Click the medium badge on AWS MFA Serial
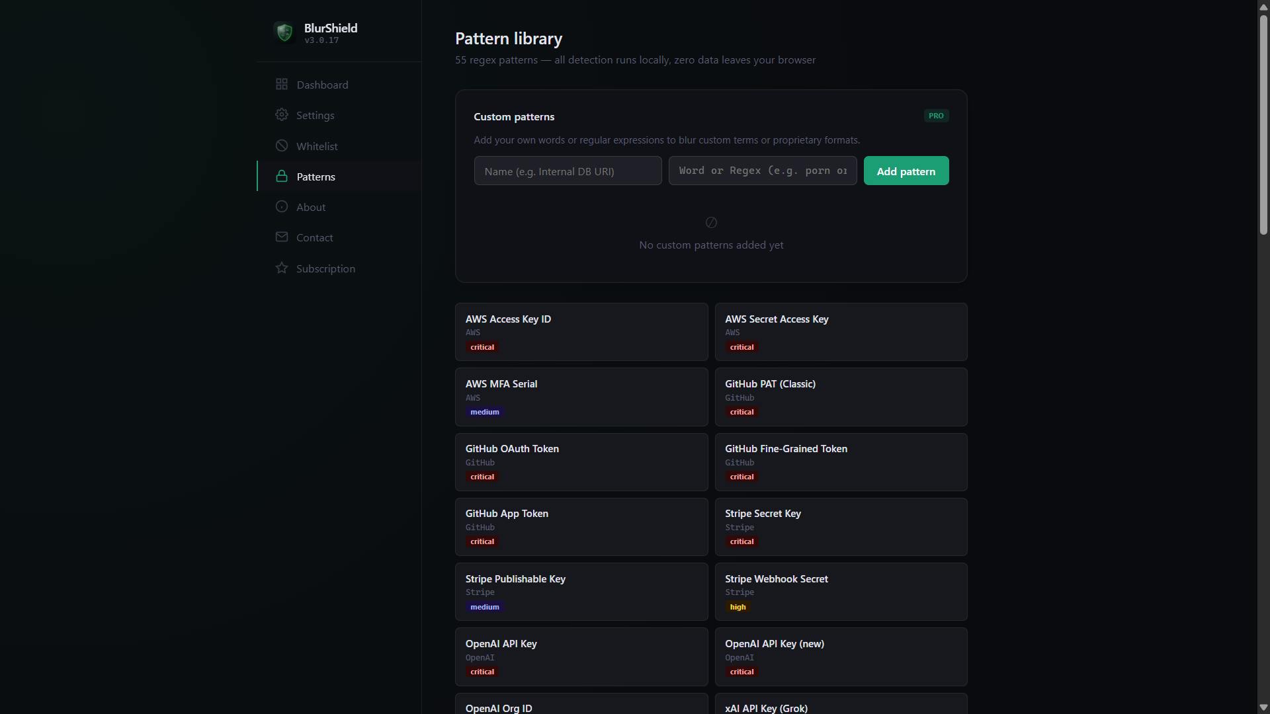Image resolution: width=1270 pixels, height=714 pixels. click(x=485, y=413)
